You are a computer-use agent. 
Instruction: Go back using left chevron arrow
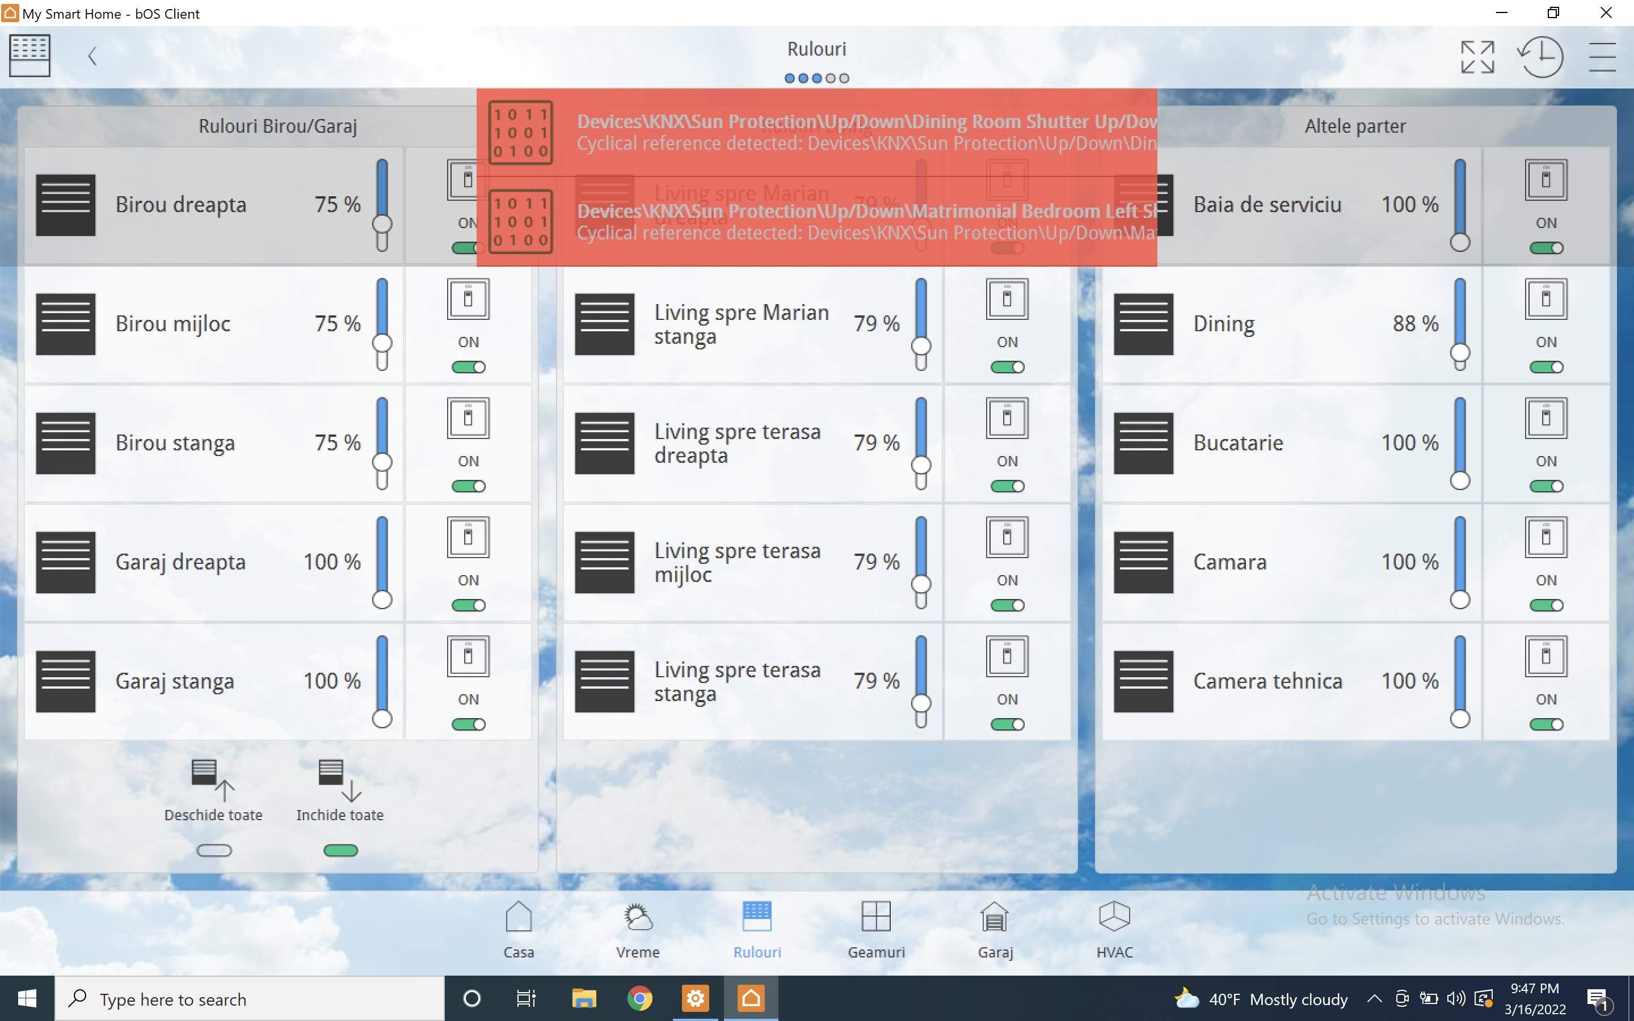click(92, 56)
